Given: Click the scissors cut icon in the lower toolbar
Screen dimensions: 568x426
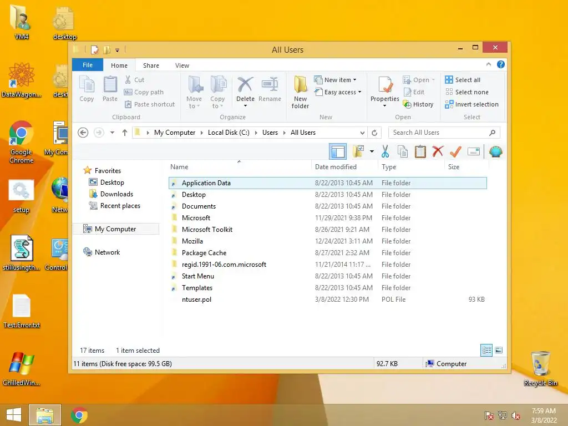Looking at the screenshot, I should click(x=385, y=151).
